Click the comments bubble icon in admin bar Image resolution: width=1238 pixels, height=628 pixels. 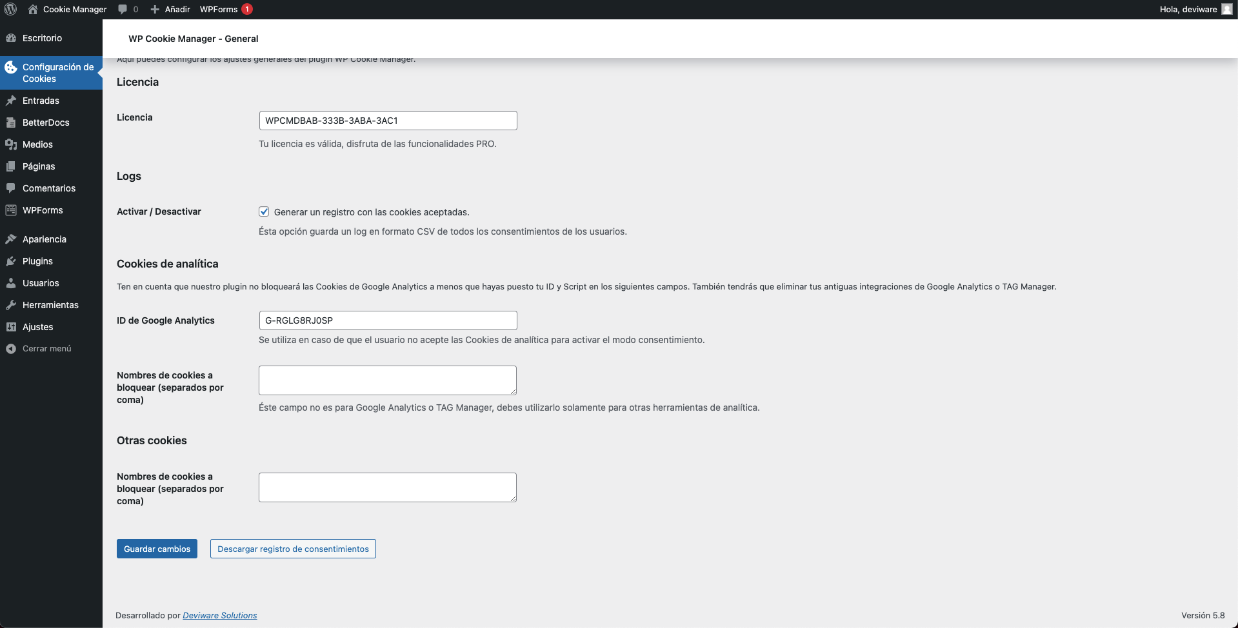[123, 9]
